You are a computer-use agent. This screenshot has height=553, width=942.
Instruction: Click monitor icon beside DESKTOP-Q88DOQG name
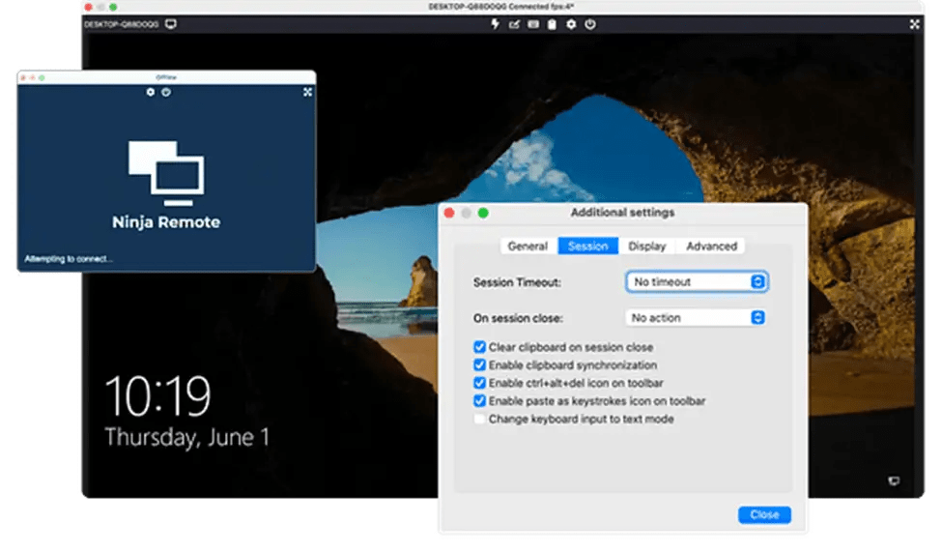[171, 24]
